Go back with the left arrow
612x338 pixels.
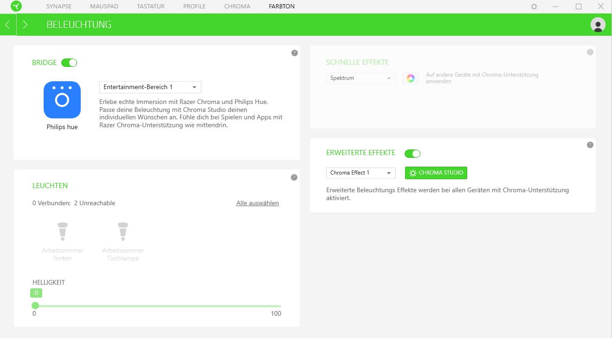click(x=7, y=25)
